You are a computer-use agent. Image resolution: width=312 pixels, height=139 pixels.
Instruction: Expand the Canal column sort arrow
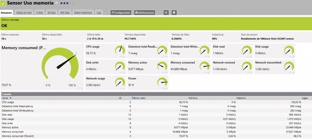point(11,98)
